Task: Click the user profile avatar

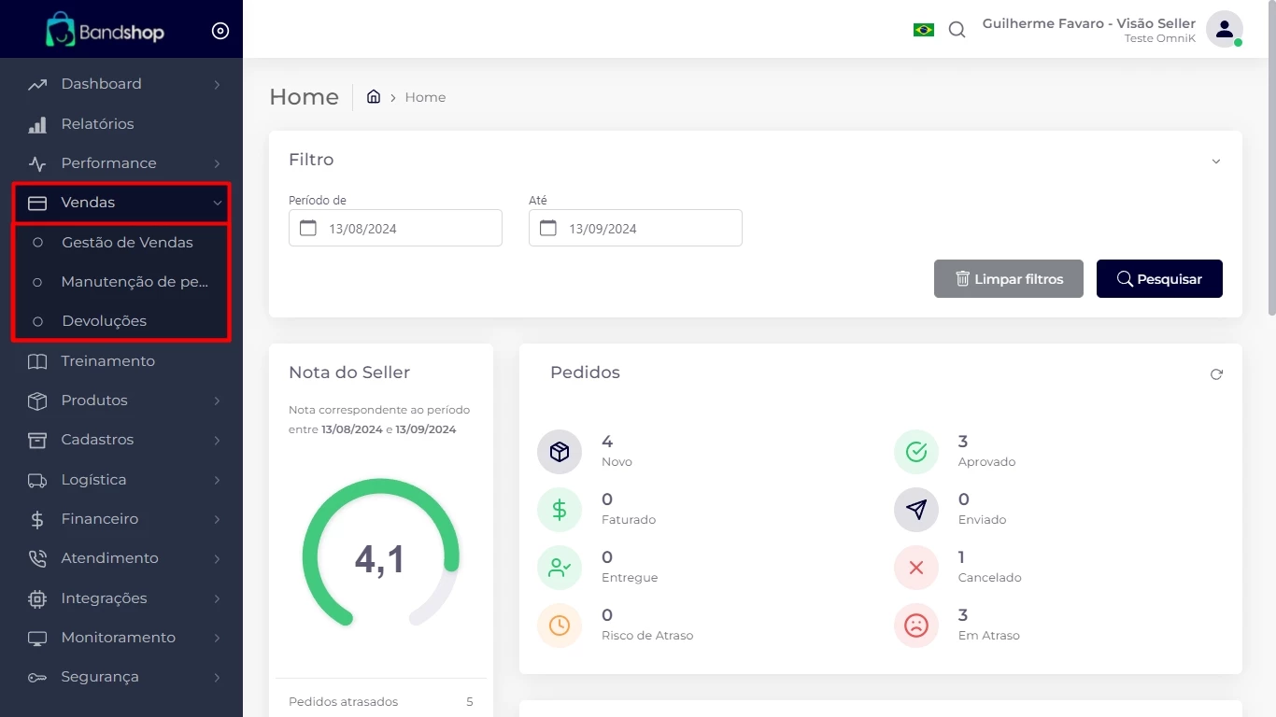Action: [1224, 29]
